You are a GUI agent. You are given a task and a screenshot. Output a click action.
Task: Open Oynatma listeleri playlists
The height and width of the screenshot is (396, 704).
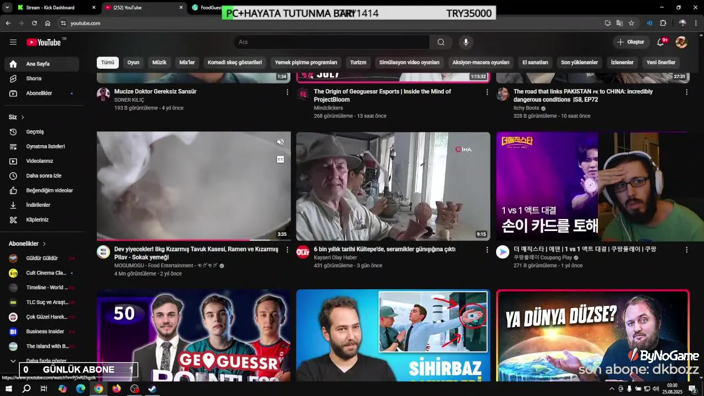tap(42, 146)
